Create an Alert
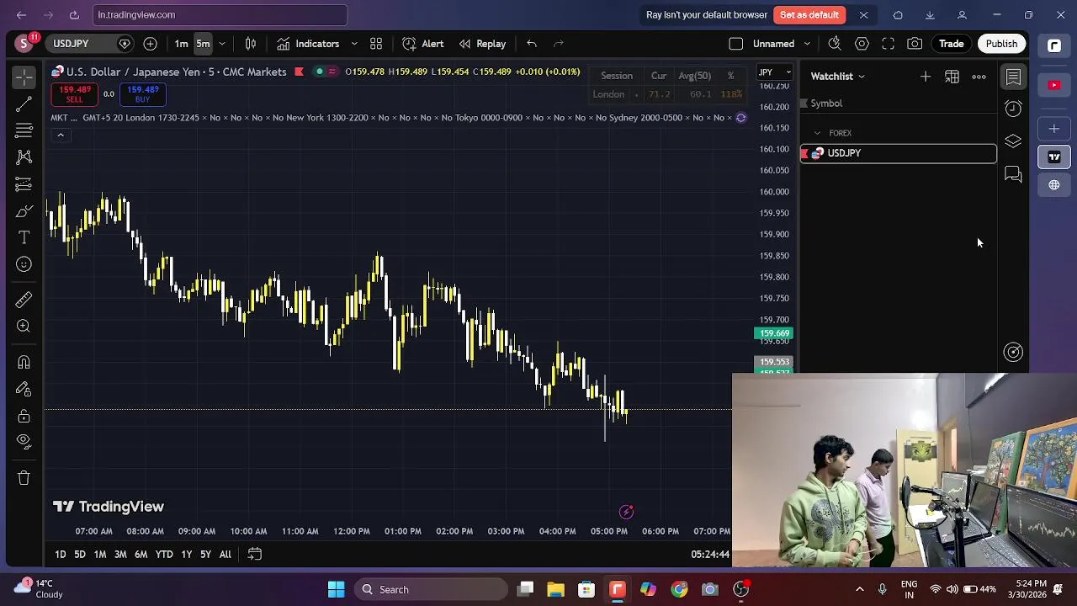 (422, 44)
